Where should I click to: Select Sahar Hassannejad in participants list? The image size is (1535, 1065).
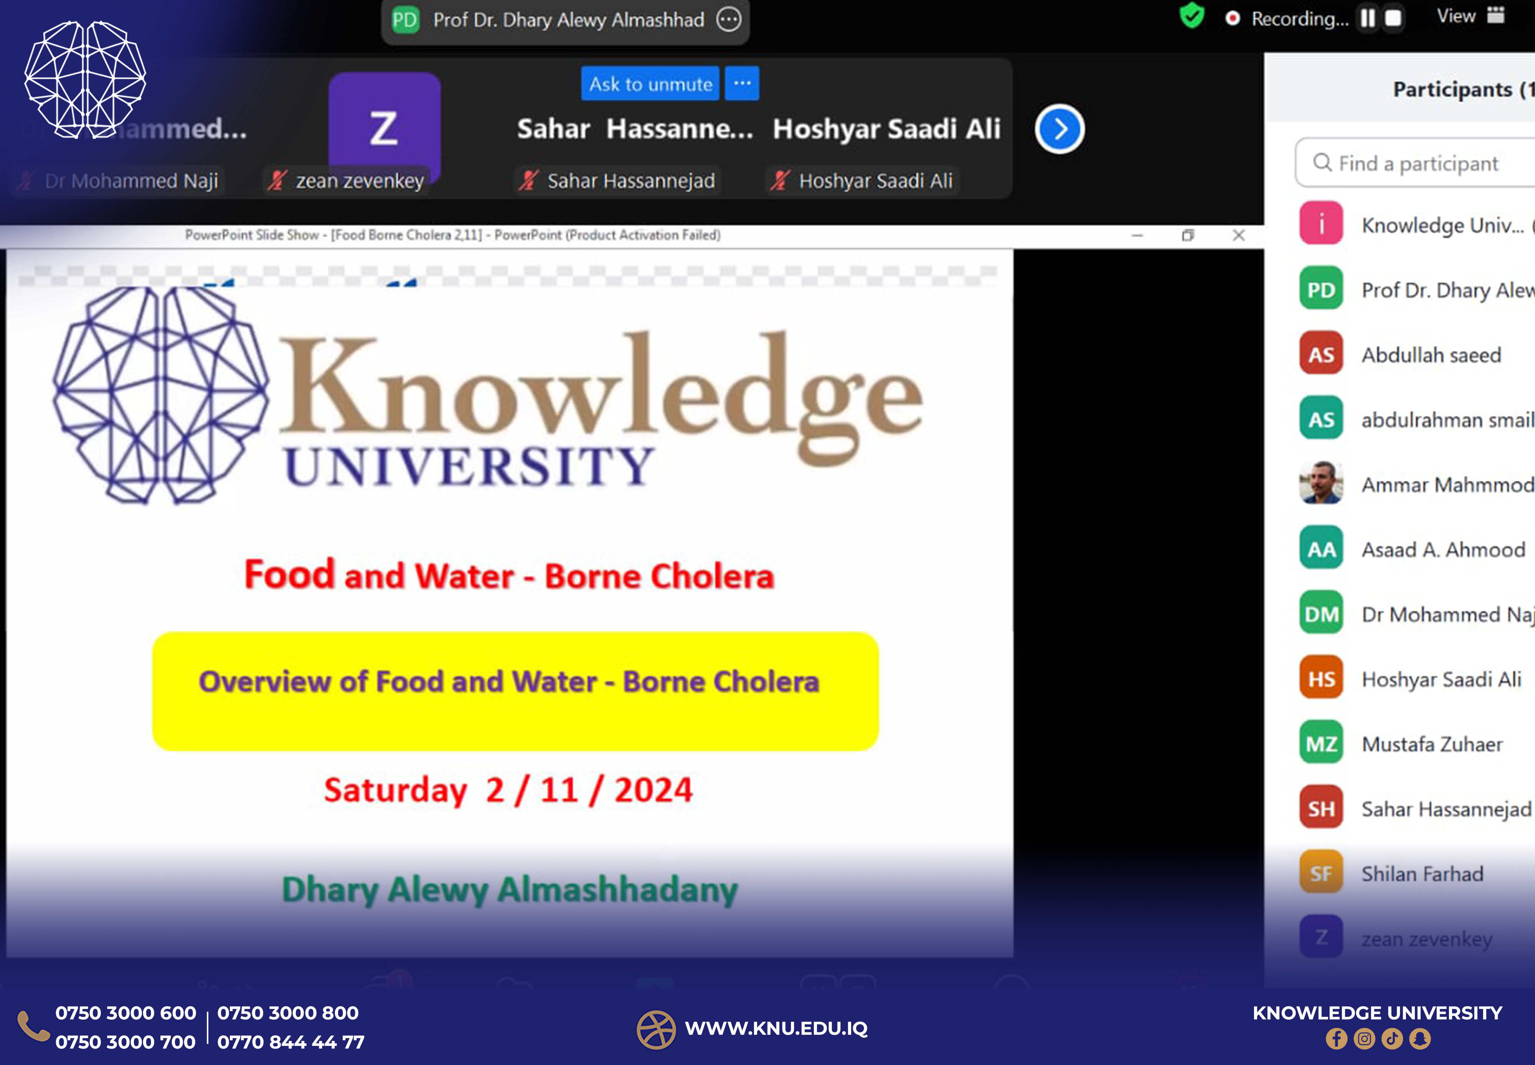1416,808
